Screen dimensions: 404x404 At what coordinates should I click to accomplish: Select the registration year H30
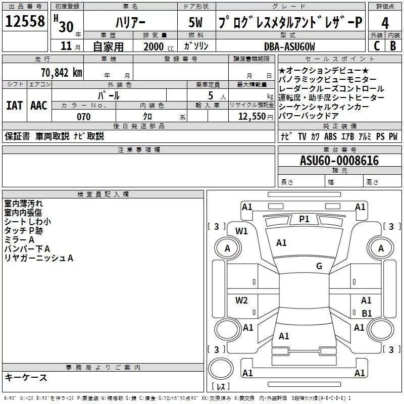coord(64,24)
